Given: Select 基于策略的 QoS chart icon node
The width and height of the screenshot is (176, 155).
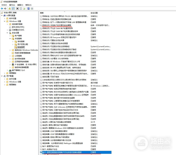Looking at the screenshot, I should tap(10, 70).
